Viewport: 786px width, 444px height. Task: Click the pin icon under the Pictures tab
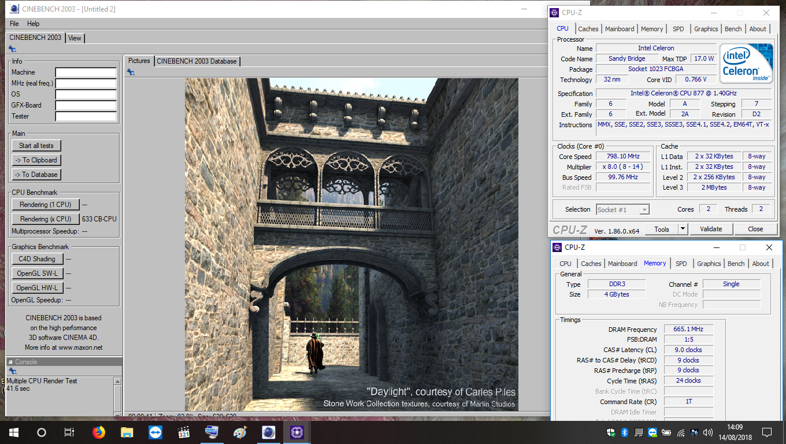point(131,72)
